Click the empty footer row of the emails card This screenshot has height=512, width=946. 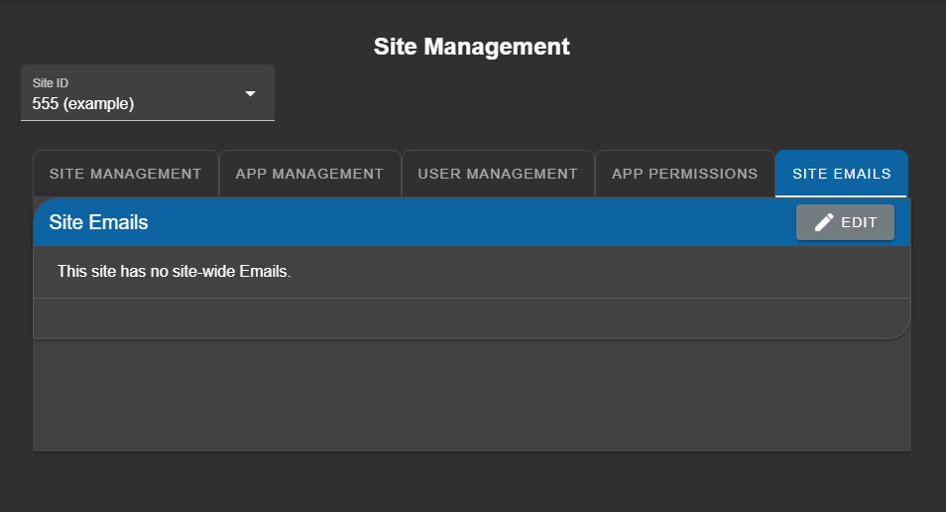471,319
